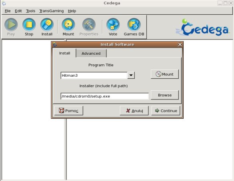Open the Games DB toolbar icon
The image size is (234, 181).
[134, 27]
